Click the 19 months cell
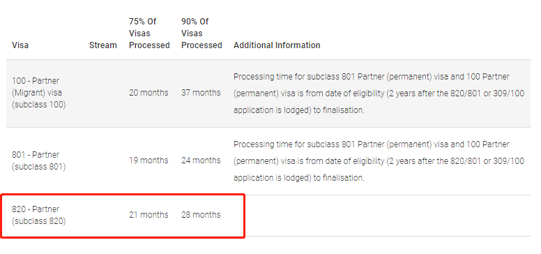 [148, 160]
